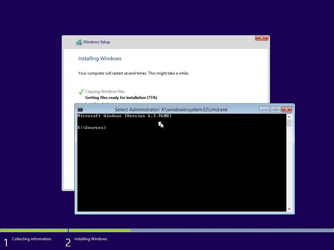This screenshot has height=250, width=334.
Task: Click the 'Copying Windows files' step text
Action: tap(105, 91)
